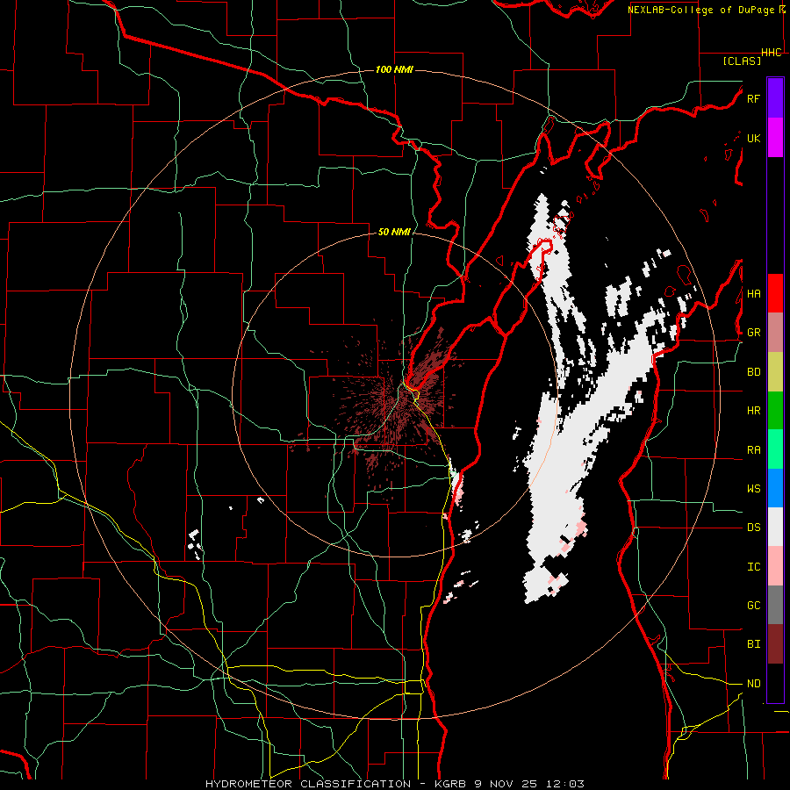Click the '[CLAS]' units label
The height and width of the screenshot is (790, 790).
(742, 61)
